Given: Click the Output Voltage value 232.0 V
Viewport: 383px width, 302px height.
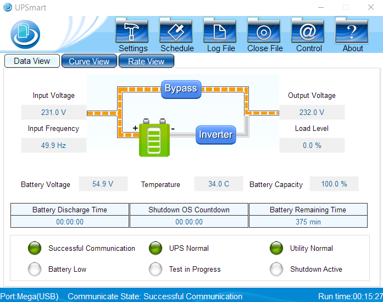Looking at the screenshot, I should 312,112.
